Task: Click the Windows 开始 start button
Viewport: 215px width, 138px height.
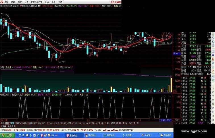Action: [7, 135]
